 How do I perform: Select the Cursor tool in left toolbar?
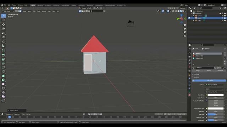pyautogui.click(x=3, y=20)
